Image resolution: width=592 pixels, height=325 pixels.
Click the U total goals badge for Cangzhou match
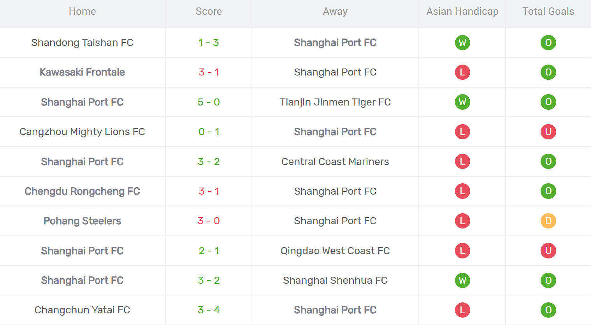coord(548,132)
